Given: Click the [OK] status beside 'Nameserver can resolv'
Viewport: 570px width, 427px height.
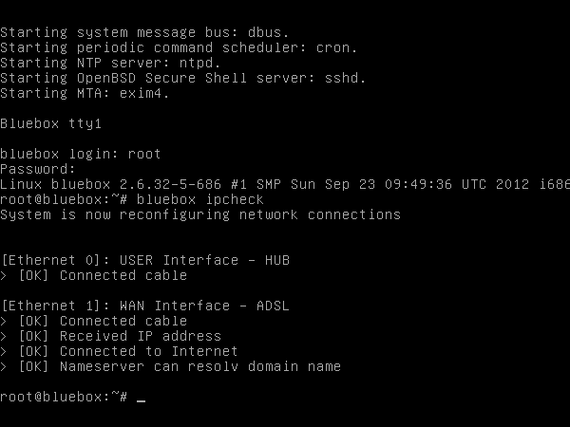Looking at the screenshot, I should [x=33, y=366].
